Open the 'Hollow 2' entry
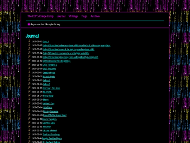 click(46, 81)
